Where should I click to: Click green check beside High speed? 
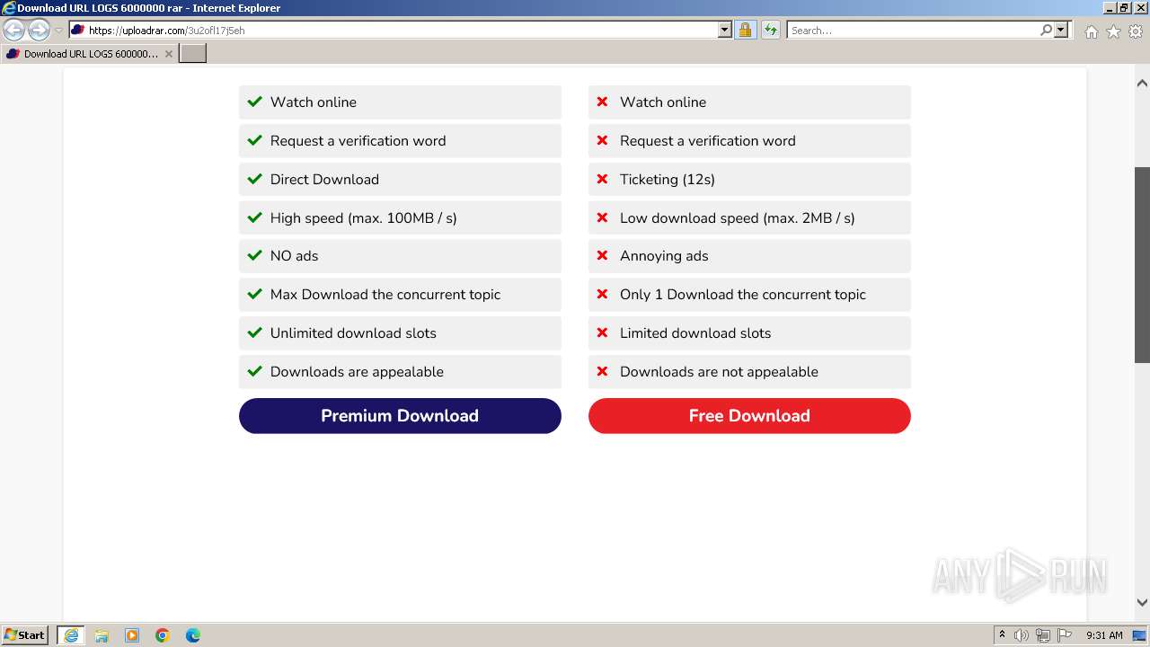254,217
